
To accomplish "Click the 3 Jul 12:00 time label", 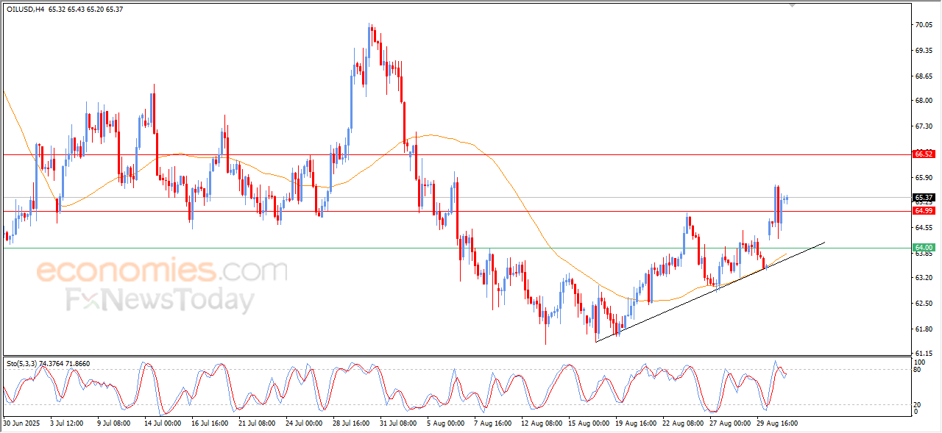I will click(x=66, y=423).
